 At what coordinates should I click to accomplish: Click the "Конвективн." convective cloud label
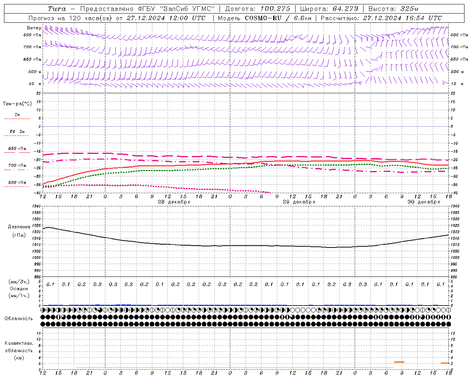click(x=19, y=343)
